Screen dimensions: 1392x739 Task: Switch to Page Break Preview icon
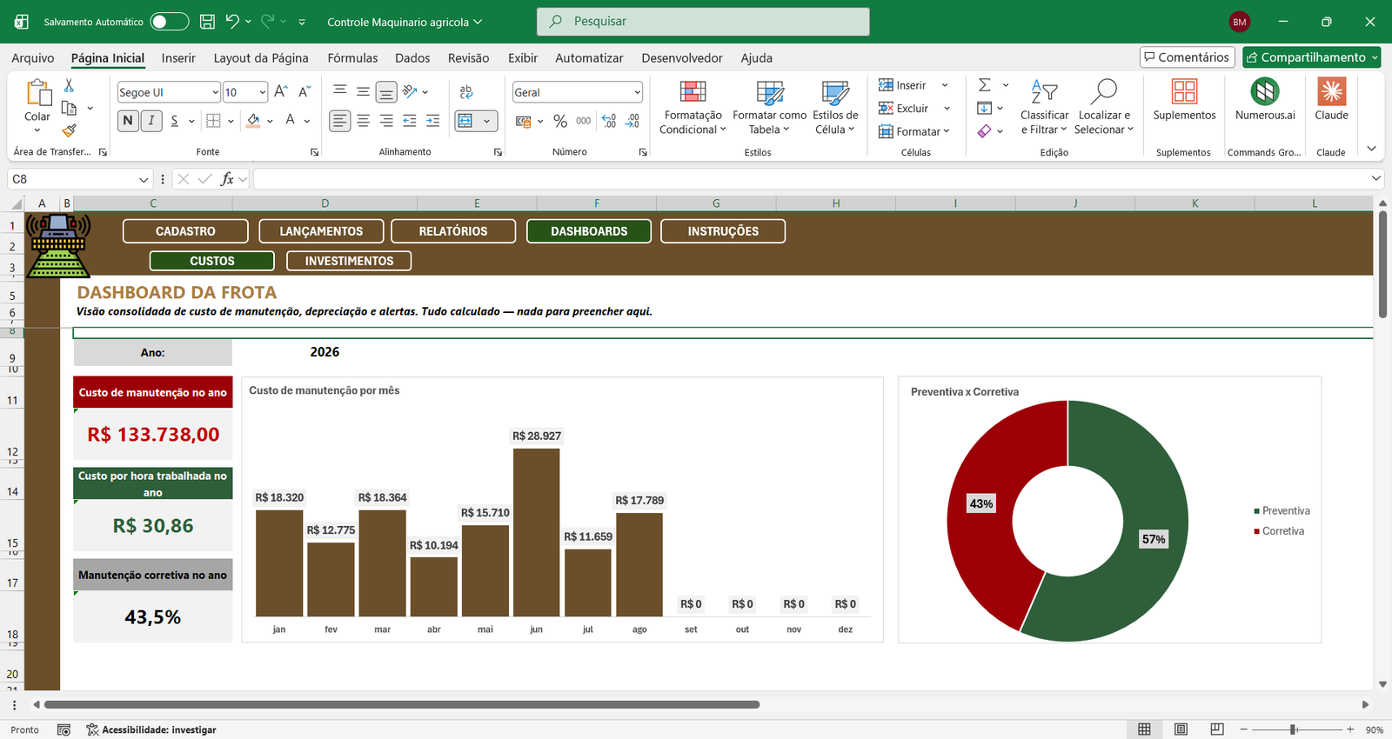(x=1216, y=729)
